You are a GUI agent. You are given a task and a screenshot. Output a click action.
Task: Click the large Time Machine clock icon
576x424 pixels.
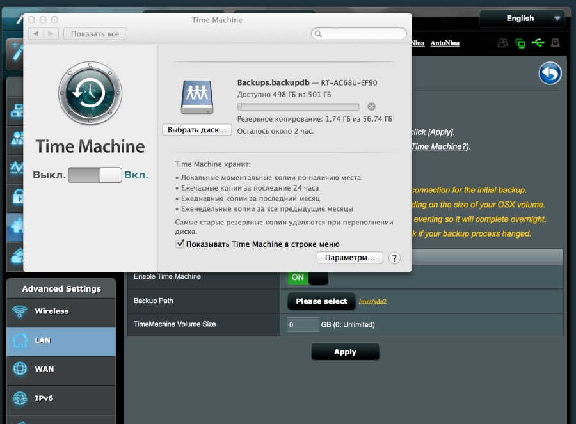(90, 93)
